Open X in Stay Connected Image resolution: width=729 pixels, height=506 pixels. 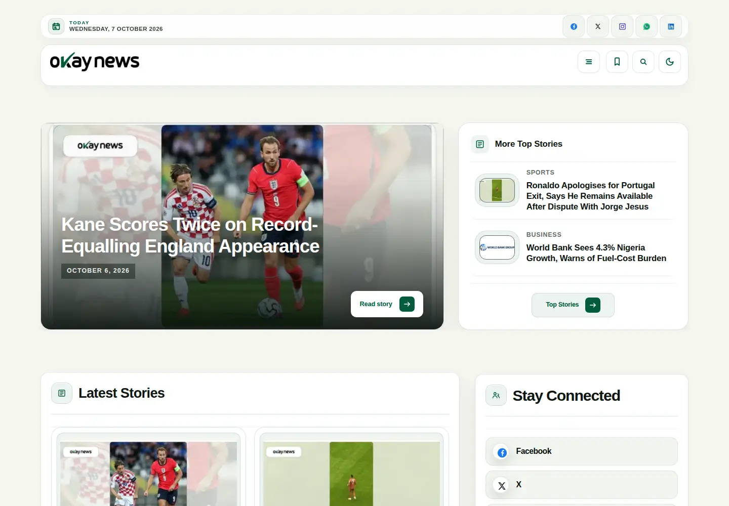(x=582, y=485)
